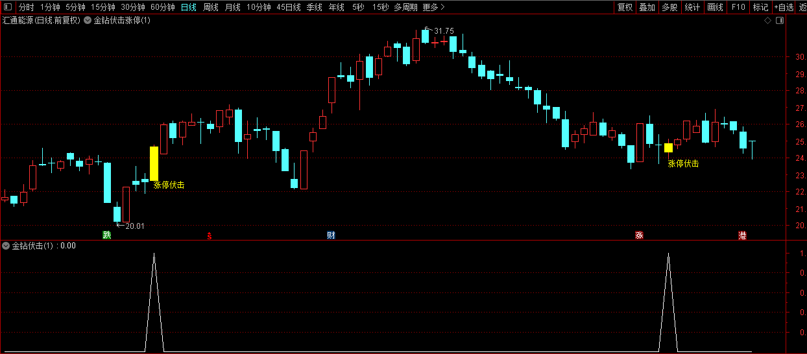Toggle the right side panel icon
The height and width of the screenshot is (354, 807).
click(x=780, y=21)
